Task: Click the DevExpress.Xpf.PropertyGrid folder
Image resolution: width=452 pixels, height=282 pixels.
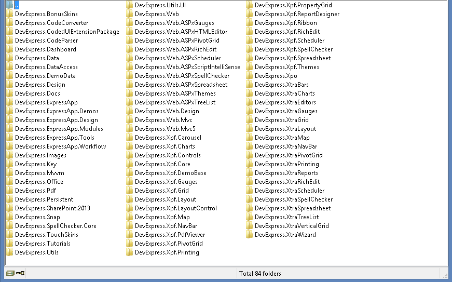Action: click(x=293, y=5)
